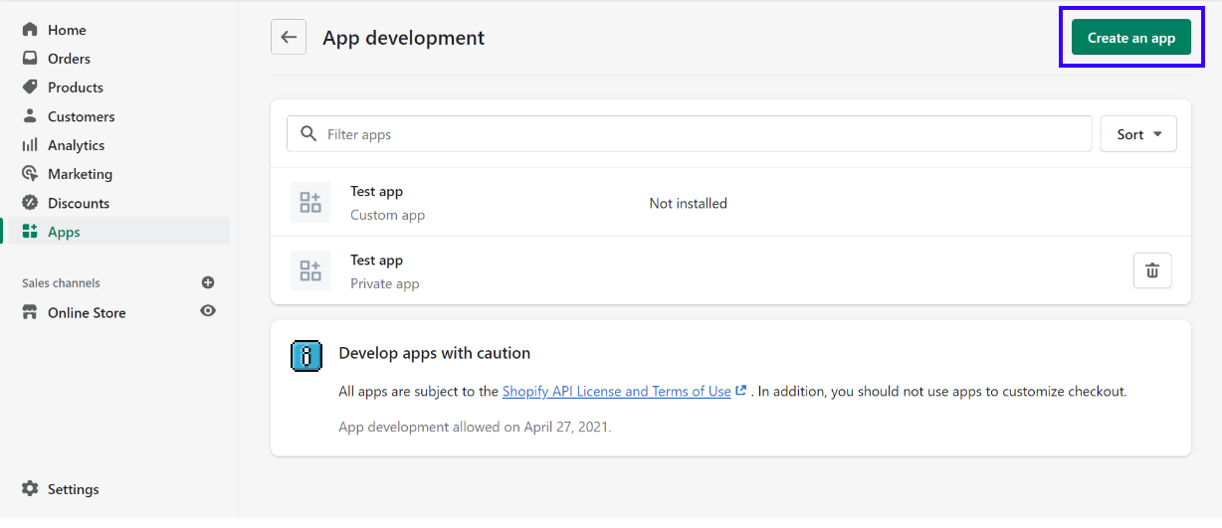Click the Orders inbox icon
1222x528 pixels.
(x=30, y=59)
